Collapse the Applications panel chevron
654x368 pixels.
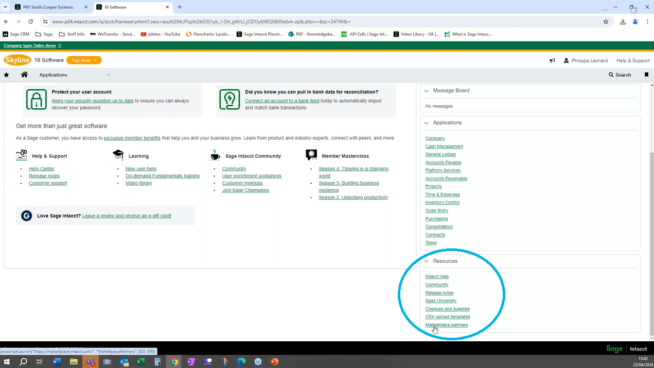[x=426, y=123]
